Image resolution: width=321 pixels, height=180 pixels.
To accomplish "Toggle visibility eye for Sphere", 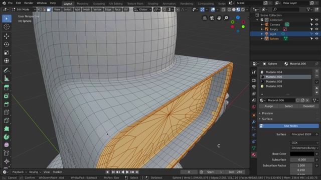I will click(x=316, y=38).
